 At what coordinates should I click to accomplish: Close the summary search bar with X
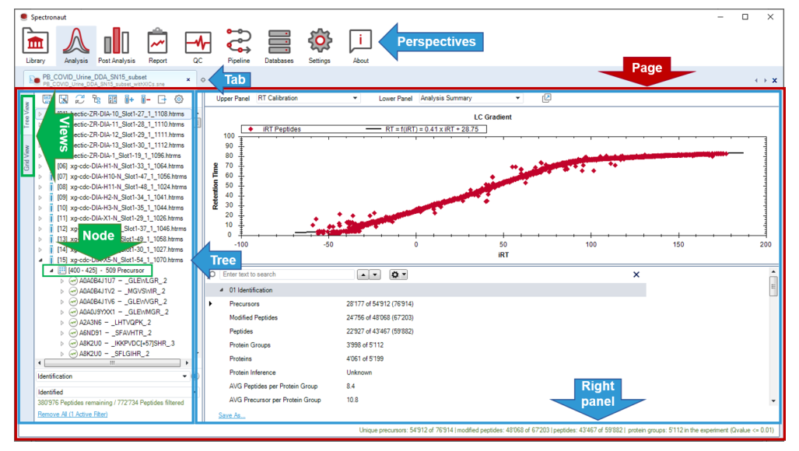point(636,274)
